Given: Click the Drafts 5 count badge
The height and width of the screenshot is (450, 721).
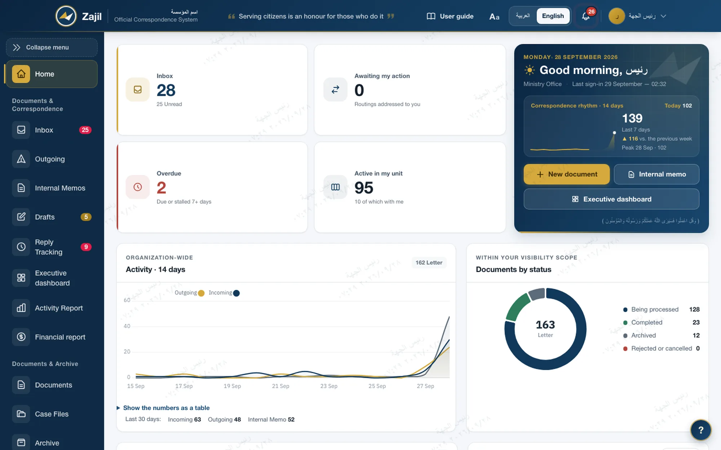Looking at the screenshot, I should click(86, 217).
